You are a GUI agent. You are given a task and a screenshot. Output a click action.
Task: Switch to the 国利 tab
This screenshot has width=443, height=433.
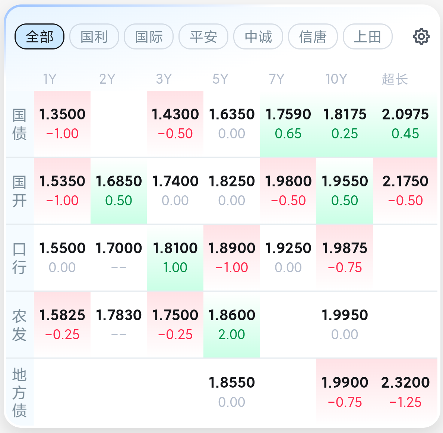pos(94,36)
